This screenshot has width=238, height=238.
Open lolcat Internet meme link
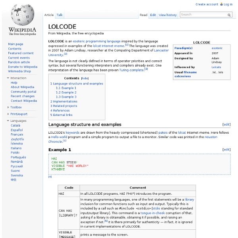(109, 46)
